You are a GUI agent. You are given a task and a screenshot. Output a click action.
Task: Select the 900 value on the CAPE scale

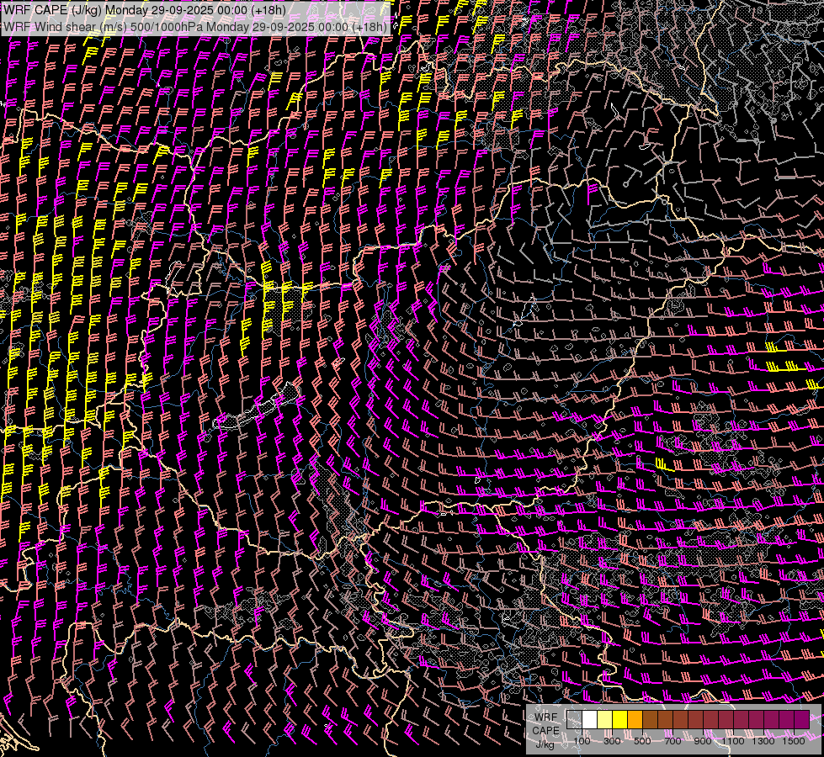tap(703, 741)
